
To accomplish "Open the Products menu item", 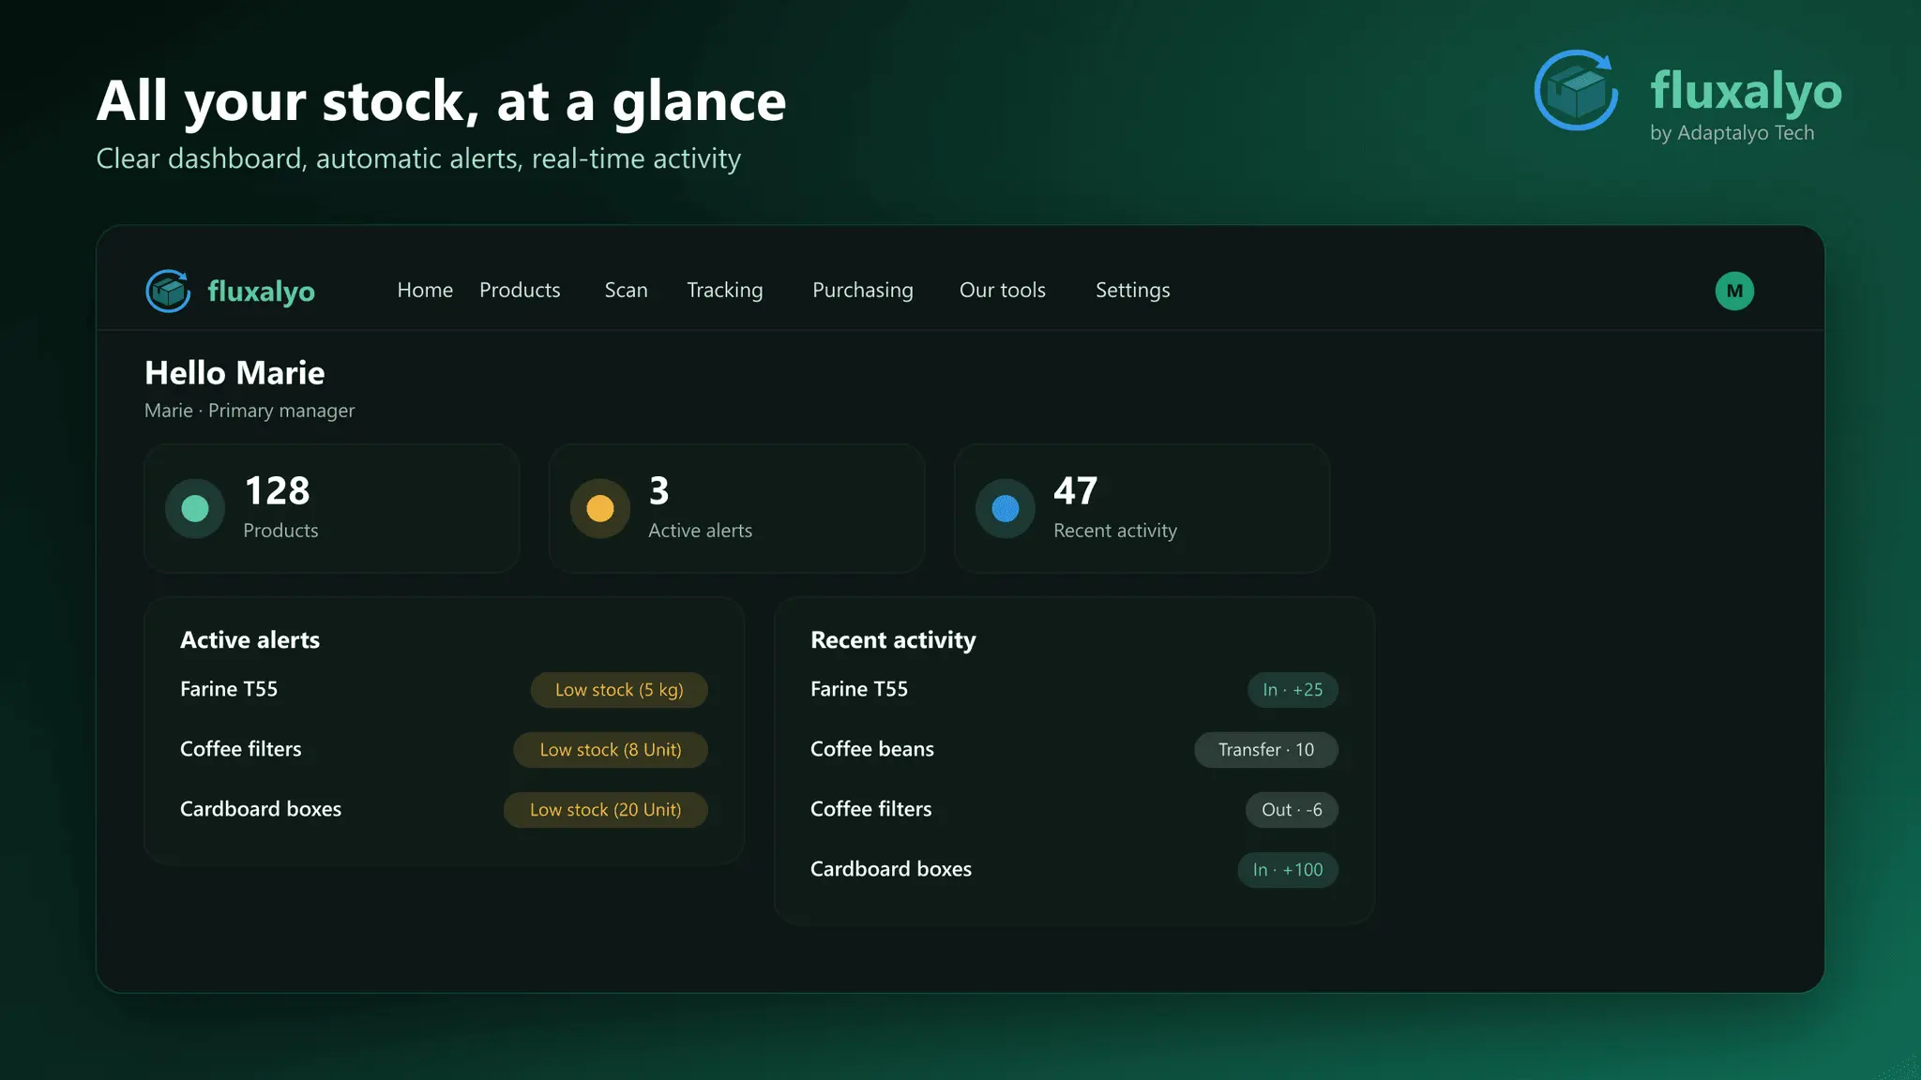I will (520, 291).
